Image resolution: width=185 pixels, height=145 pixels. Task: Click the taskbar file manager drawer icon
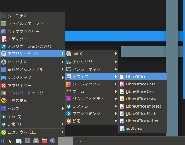coord(36,141)
